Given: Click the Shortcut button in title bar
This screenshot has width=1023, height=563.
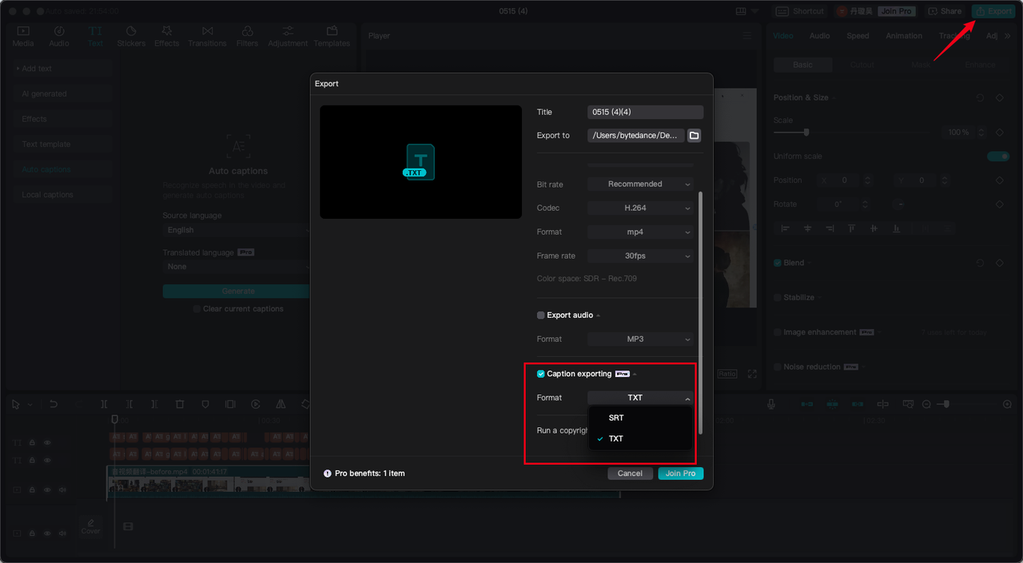Looking at the screenshot, I should [800, 11].
